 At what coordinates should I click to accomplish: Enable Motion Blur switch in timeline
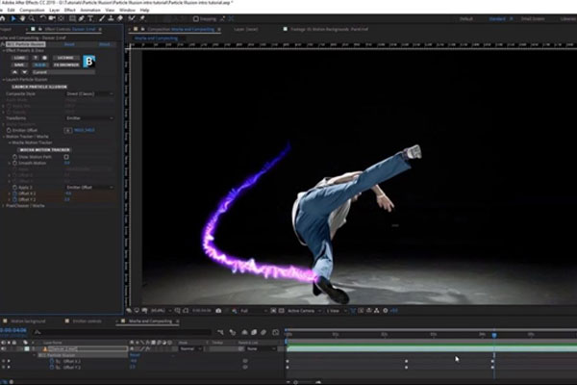coord(263,332)
